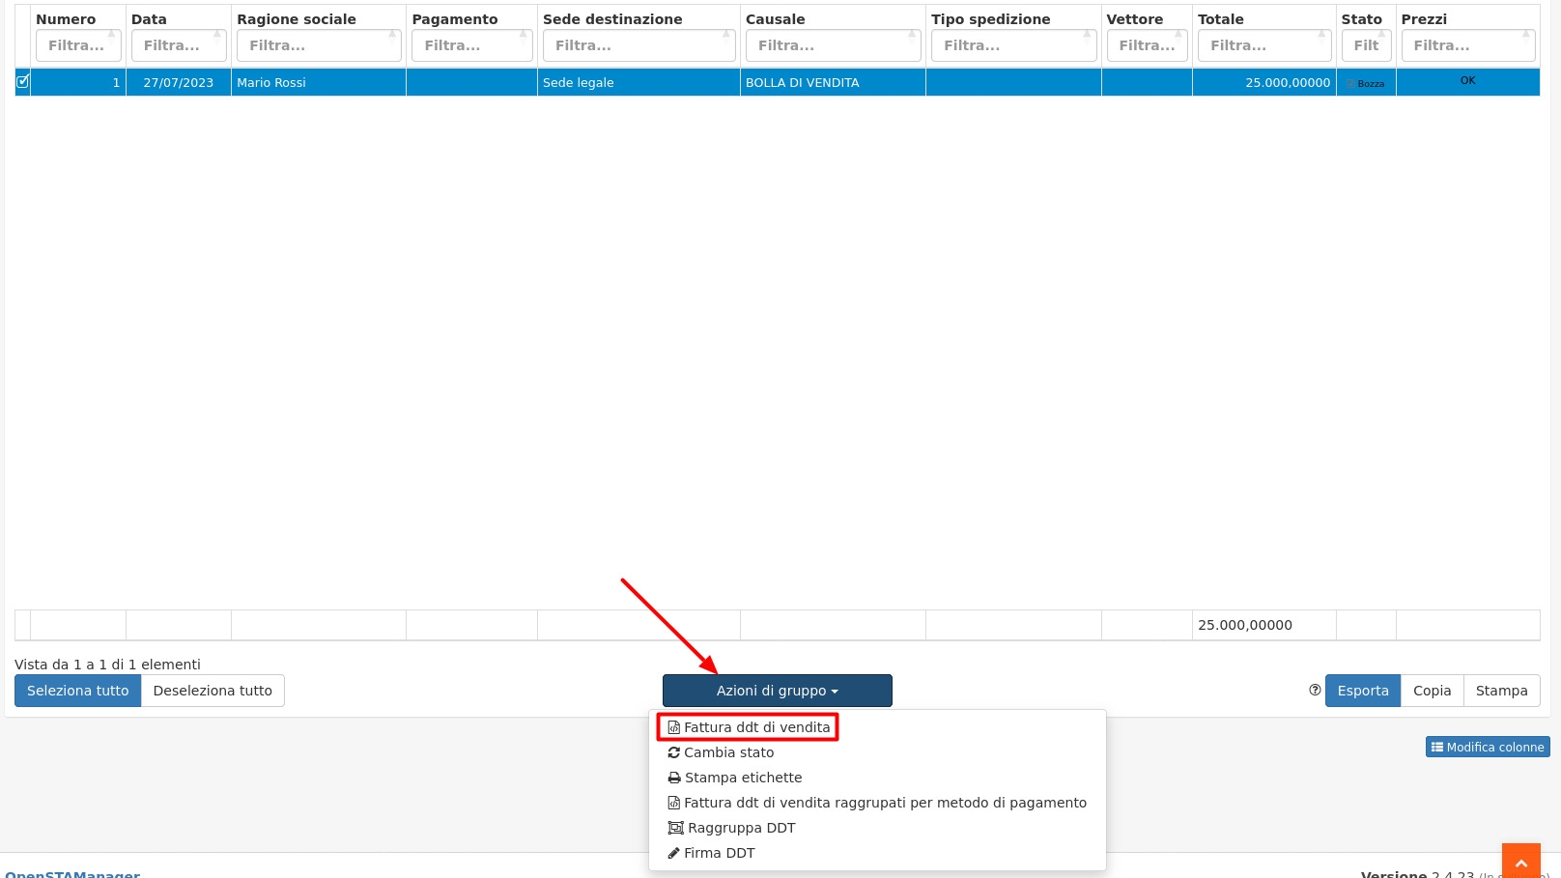Sort by the Totale column header

(1221, 19)
